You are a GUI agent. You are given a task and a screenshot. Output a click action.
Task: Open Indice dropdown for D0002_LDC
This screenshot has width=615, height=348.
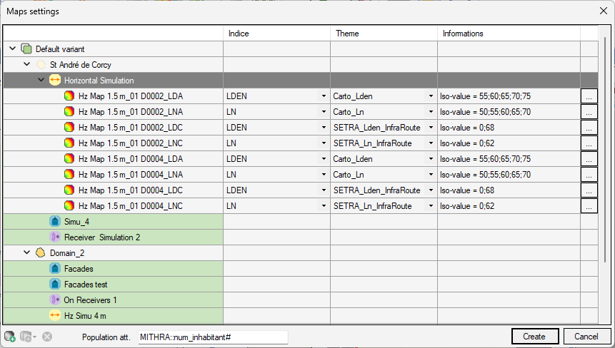coord(324,127)
